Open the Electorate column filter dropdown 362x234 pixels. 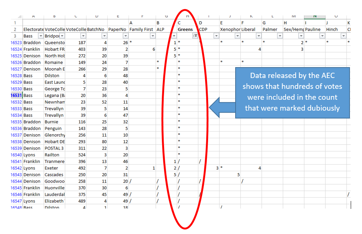(x=41, y=36)
